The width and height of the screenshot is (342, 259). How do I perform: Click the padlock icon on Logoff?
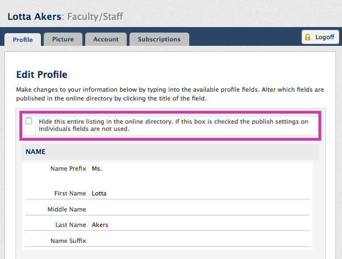[308, 37]
